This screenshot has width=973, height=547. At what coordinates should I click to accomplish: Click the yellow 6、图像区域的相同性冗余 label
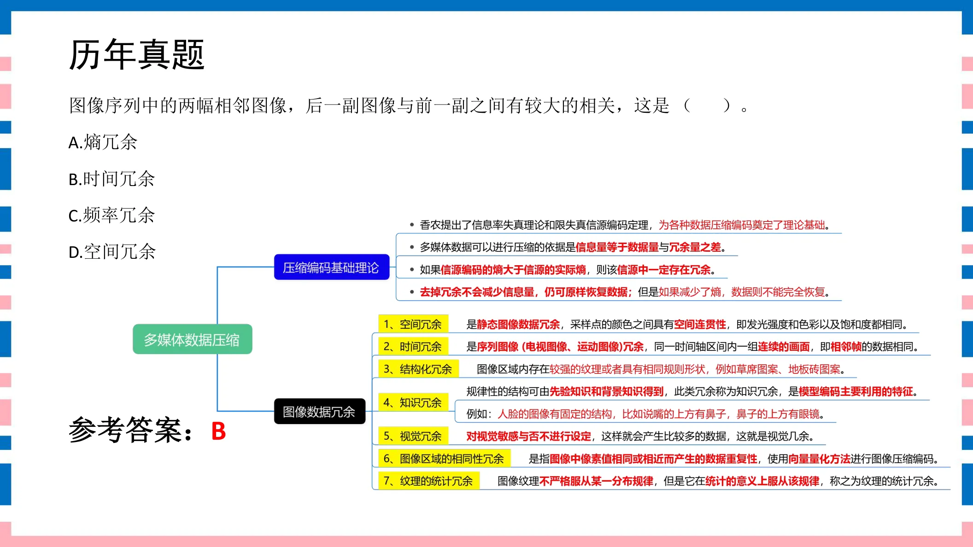coord(444,459)
